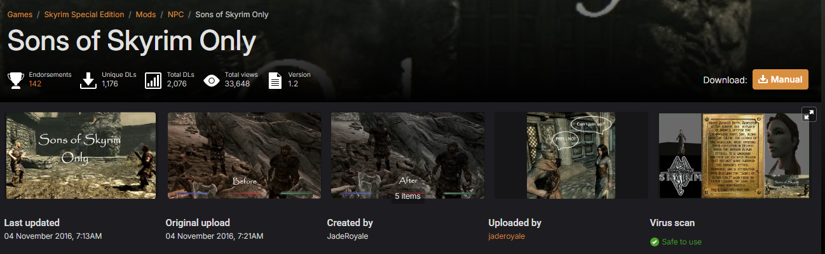Go to Skyrim Special Edition breadcrumb

[x=83, y=14]
